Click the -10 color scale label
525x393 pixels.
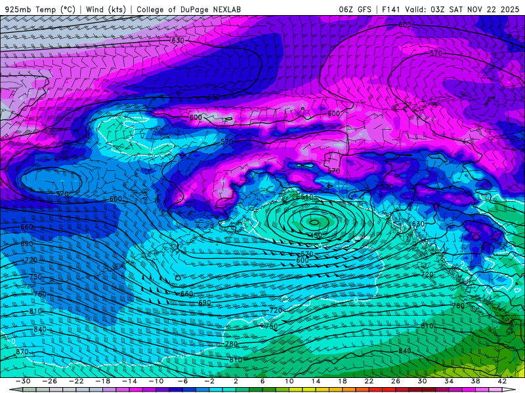coord(156,381)
